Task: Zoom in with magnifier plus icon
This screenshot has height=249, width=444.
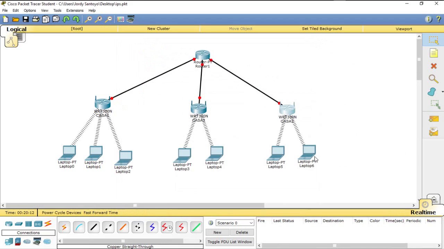Action: (88, 19)
